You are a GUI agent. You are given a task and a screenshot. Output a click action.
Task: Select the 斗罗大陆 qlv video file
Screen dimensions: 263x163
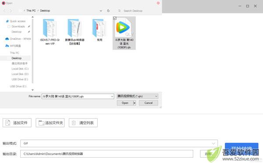124,33
